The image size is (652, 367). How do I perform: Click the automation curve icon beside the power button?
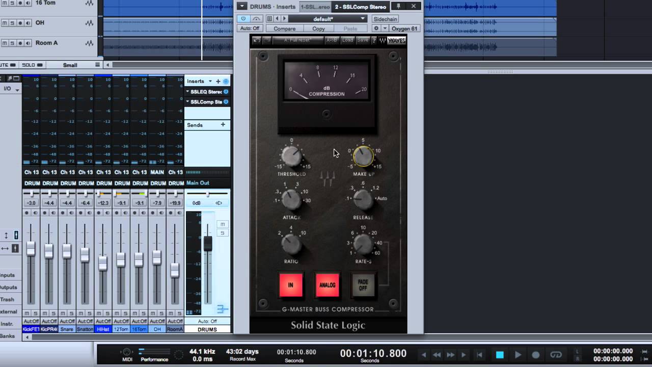(x=256, y=19)
